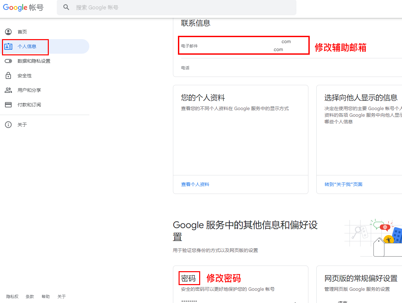
Task: Click the 安全性 lock icon
Action: 8,76
